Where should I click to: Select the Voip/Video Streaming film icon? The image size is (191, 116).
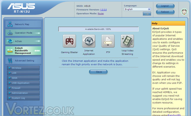coord(127,41)
